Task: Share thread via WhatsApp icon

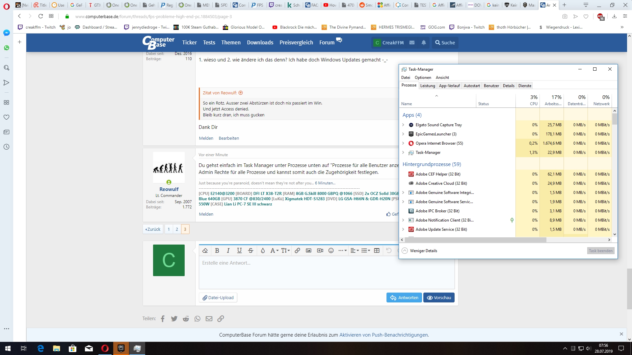Action: click(x=197, y=319)
